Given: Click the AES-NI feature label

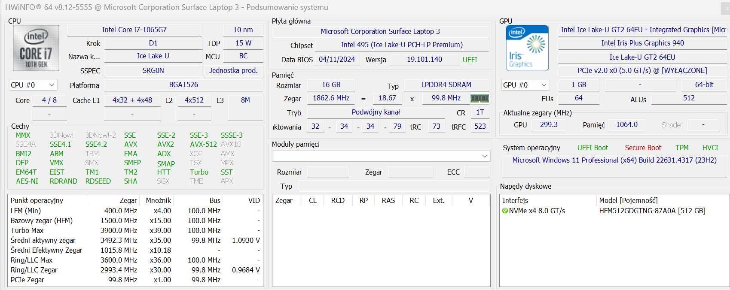Looking at the screenshot, I should [x=27, y=181].
